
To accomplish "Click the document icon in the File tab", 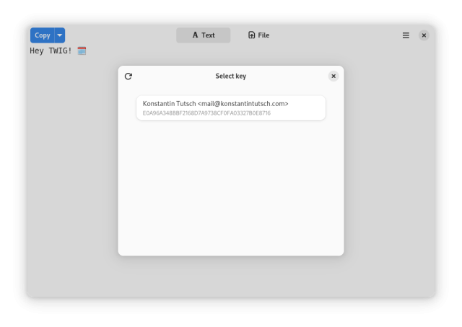I will click(x=251, y=35).
